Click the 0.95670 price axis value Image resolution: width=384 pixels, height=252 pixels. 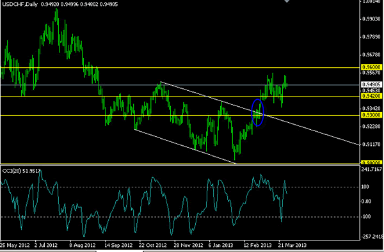pos(371,73)
